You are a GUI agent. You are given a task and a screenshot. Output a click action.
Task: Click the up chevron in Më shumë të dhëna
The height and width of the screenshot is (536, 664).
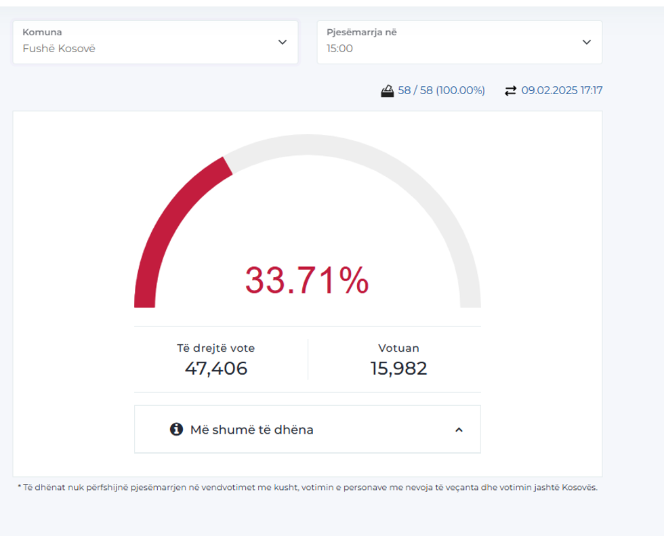point(459,430)
